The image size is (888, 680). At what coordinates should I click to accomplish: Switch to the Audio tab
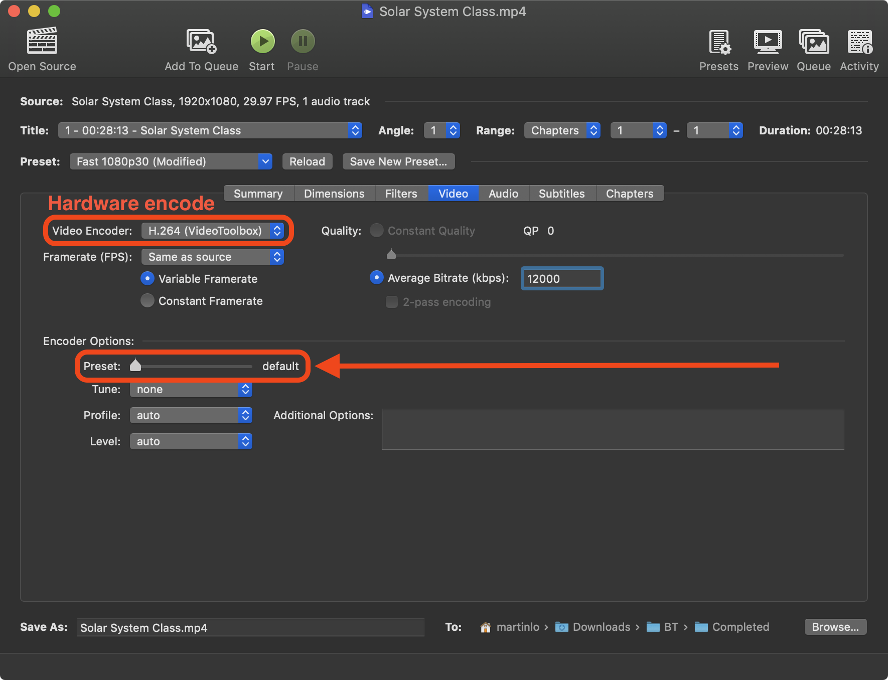coord(503,194)
